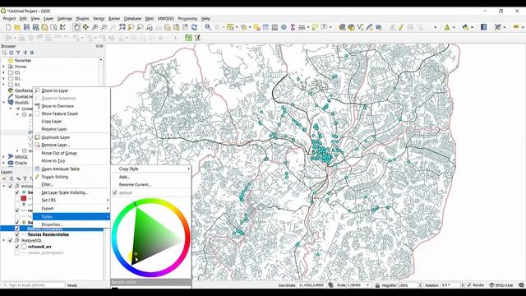Toggle the Render checkbox in status bar
526x296 pixels.
tap(469, 285)
